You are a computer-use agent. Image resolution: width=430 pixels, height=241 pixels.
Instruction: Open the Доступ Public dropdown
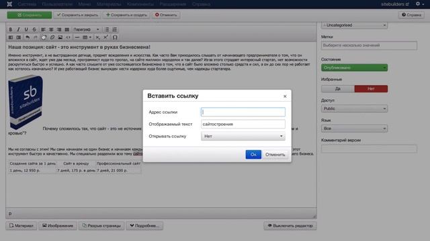354,108
